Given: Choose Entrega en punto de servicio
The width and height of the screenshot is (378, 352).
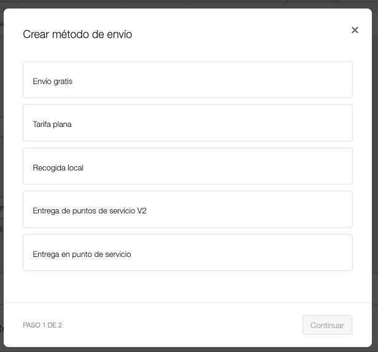Looking at the screenshot, I should pyautogui.click(x=188, y=253).
